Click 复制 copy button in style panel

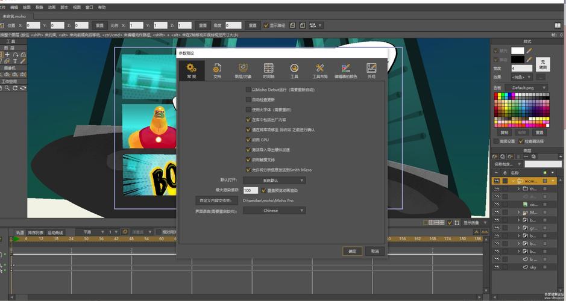tap(505, 132)
